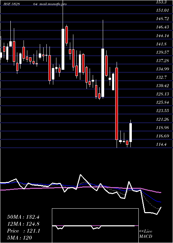Image resolution: width=173 pixels, height=243 pixels.
Task: Click the Price : 121.1 readout
Action: (x=24, y=231)
